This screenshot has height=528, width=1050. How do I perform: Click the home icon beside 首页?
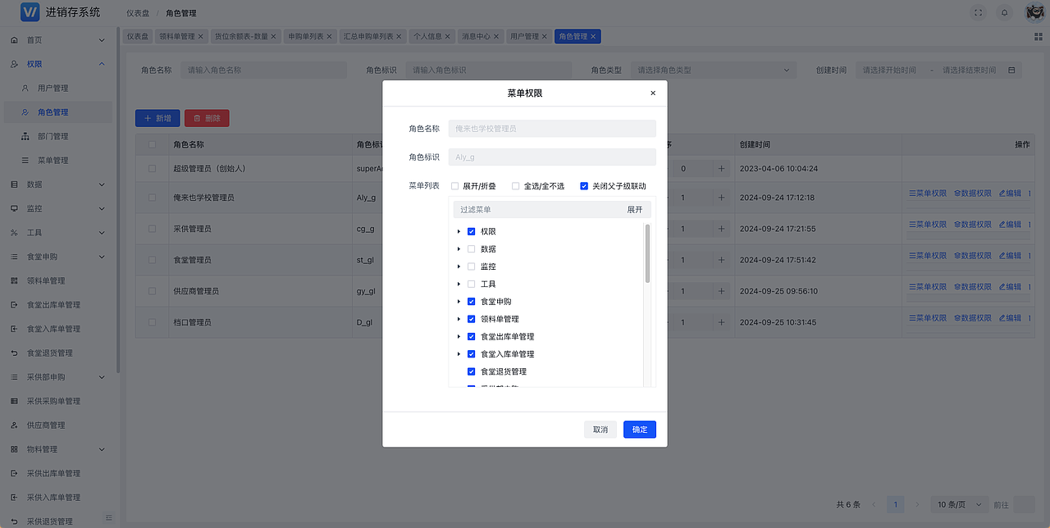(x=13, y=39)
